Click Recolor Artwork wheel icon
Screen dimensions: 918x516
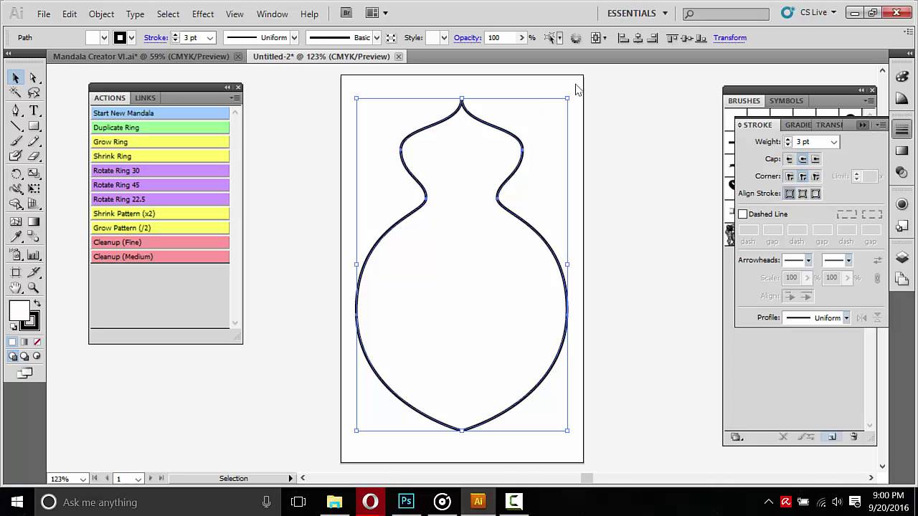tap(576, 38)
